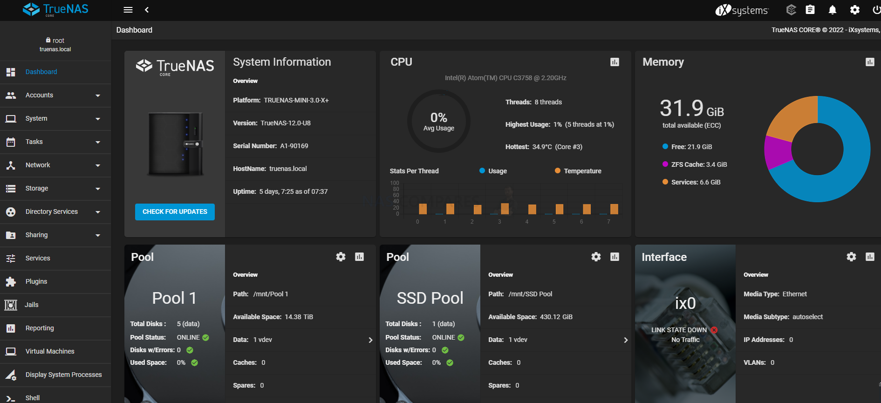This screenshot has height=403, width=881.
Task: Open the alerts bell icon
Action: coord(833,10)
